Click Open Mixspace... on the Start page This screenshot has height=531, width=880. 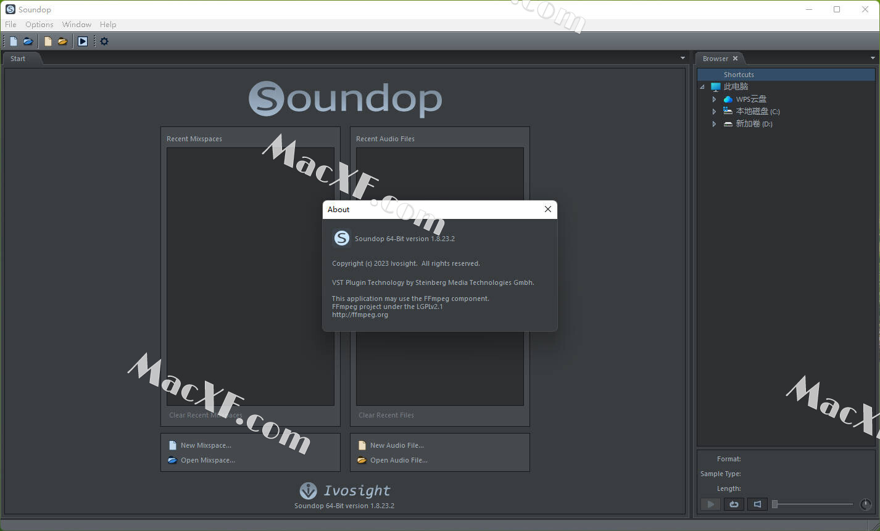pyautogui.click(x=207, y=460)
